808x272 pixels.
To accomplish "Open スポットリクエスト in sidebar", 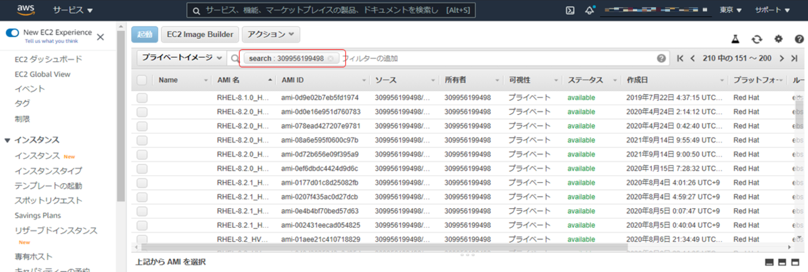I will click(48, 200).
